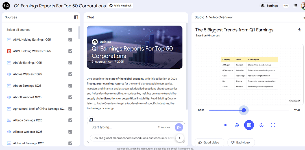This screenshot has width=305, height=150.
Task: Send the chat message
Action: coord(178,127)
